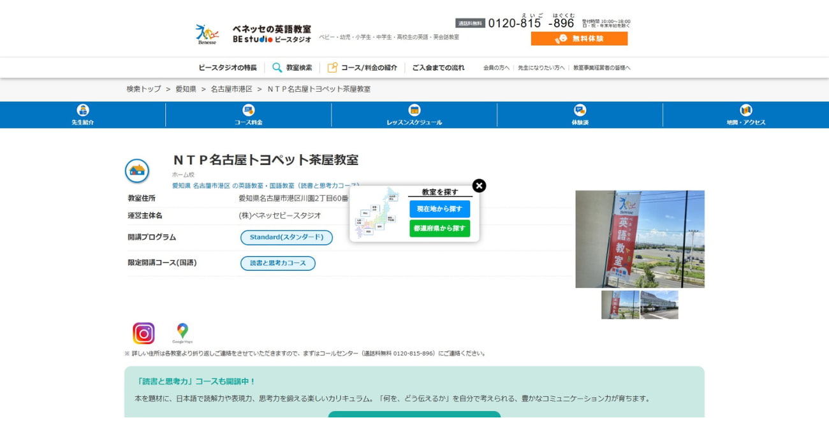The width and height of the screenshot is (829, 427).
Task: Open Google Maps via the Google Maps icon
Action: coord(181,329)
